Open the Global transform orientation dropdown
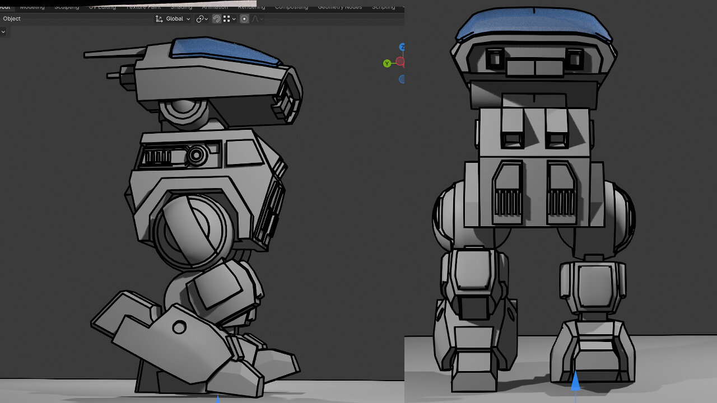The height and width of the screenshot is (403, 717). (x=173, y=18)
